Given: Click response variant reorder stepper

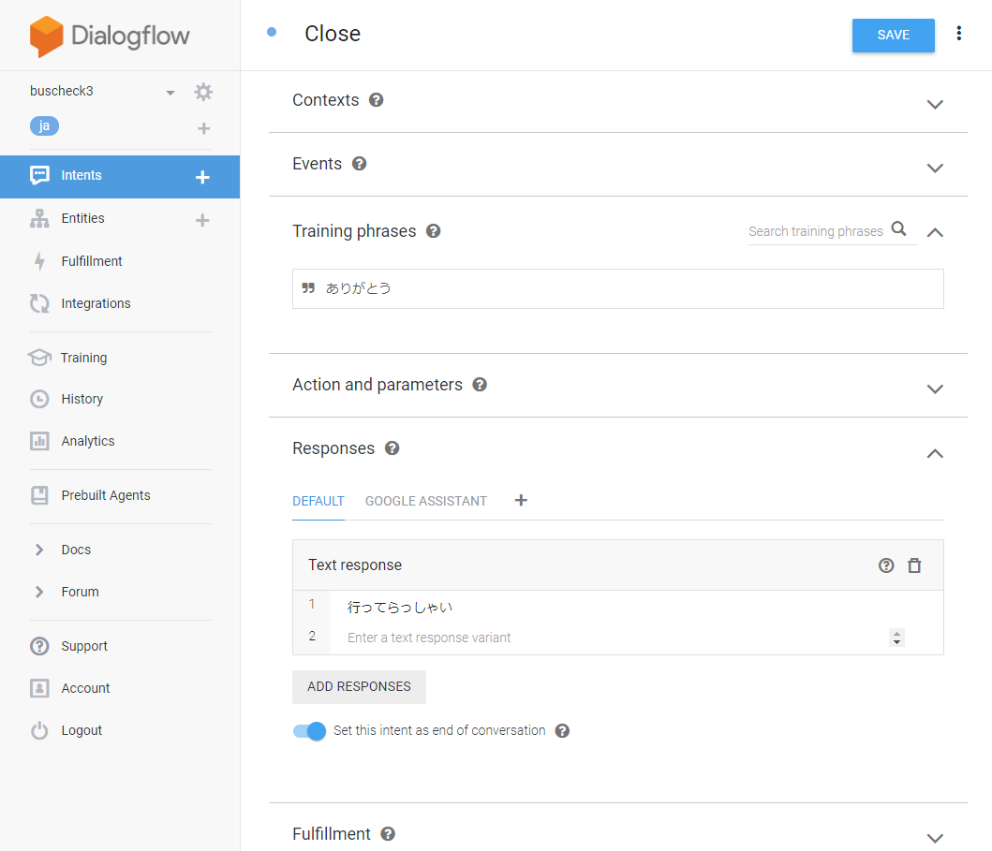Looking at the screenshot, I should 896,638.
